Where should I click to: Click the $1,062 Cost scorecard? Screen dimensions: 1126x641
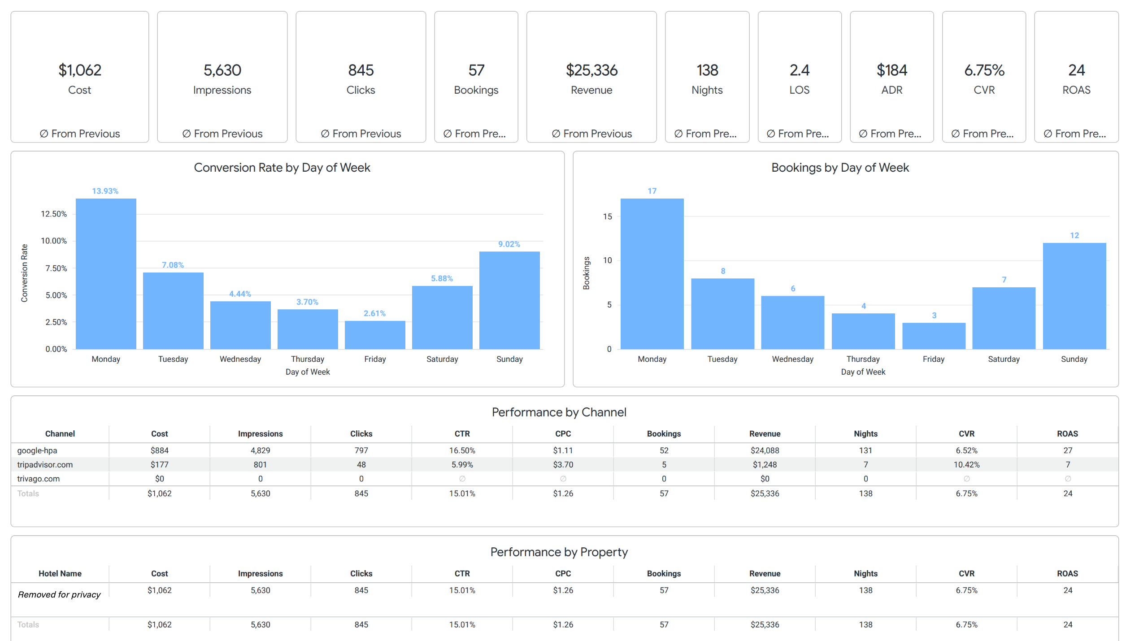pos(80,77)
